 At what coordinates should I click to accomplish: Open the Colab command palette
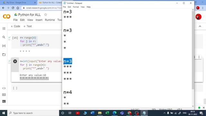[x=4, y=95]
